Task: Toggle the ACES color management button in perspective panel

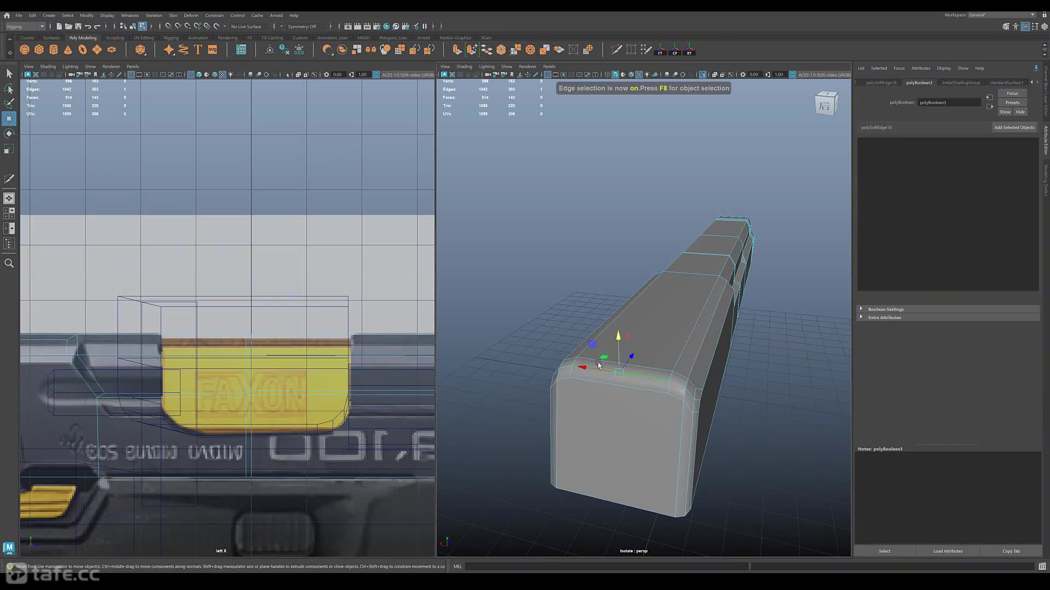Action: pyautogui.click(x=792, y=74)
